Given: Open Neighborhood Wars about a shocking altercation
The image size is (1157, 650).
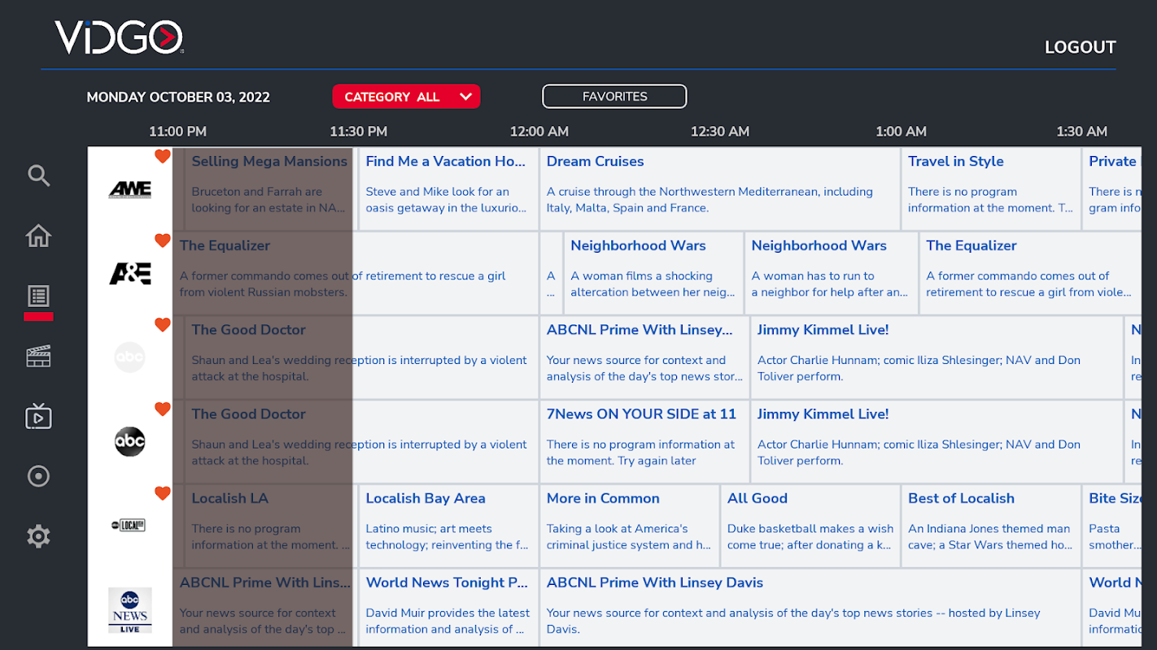Looking at the screenshot, I should coord(653,273).
